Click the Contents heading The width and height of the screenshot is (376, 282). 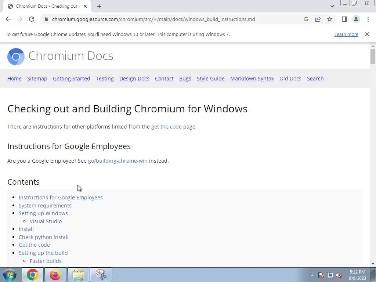tap(23, 182)
